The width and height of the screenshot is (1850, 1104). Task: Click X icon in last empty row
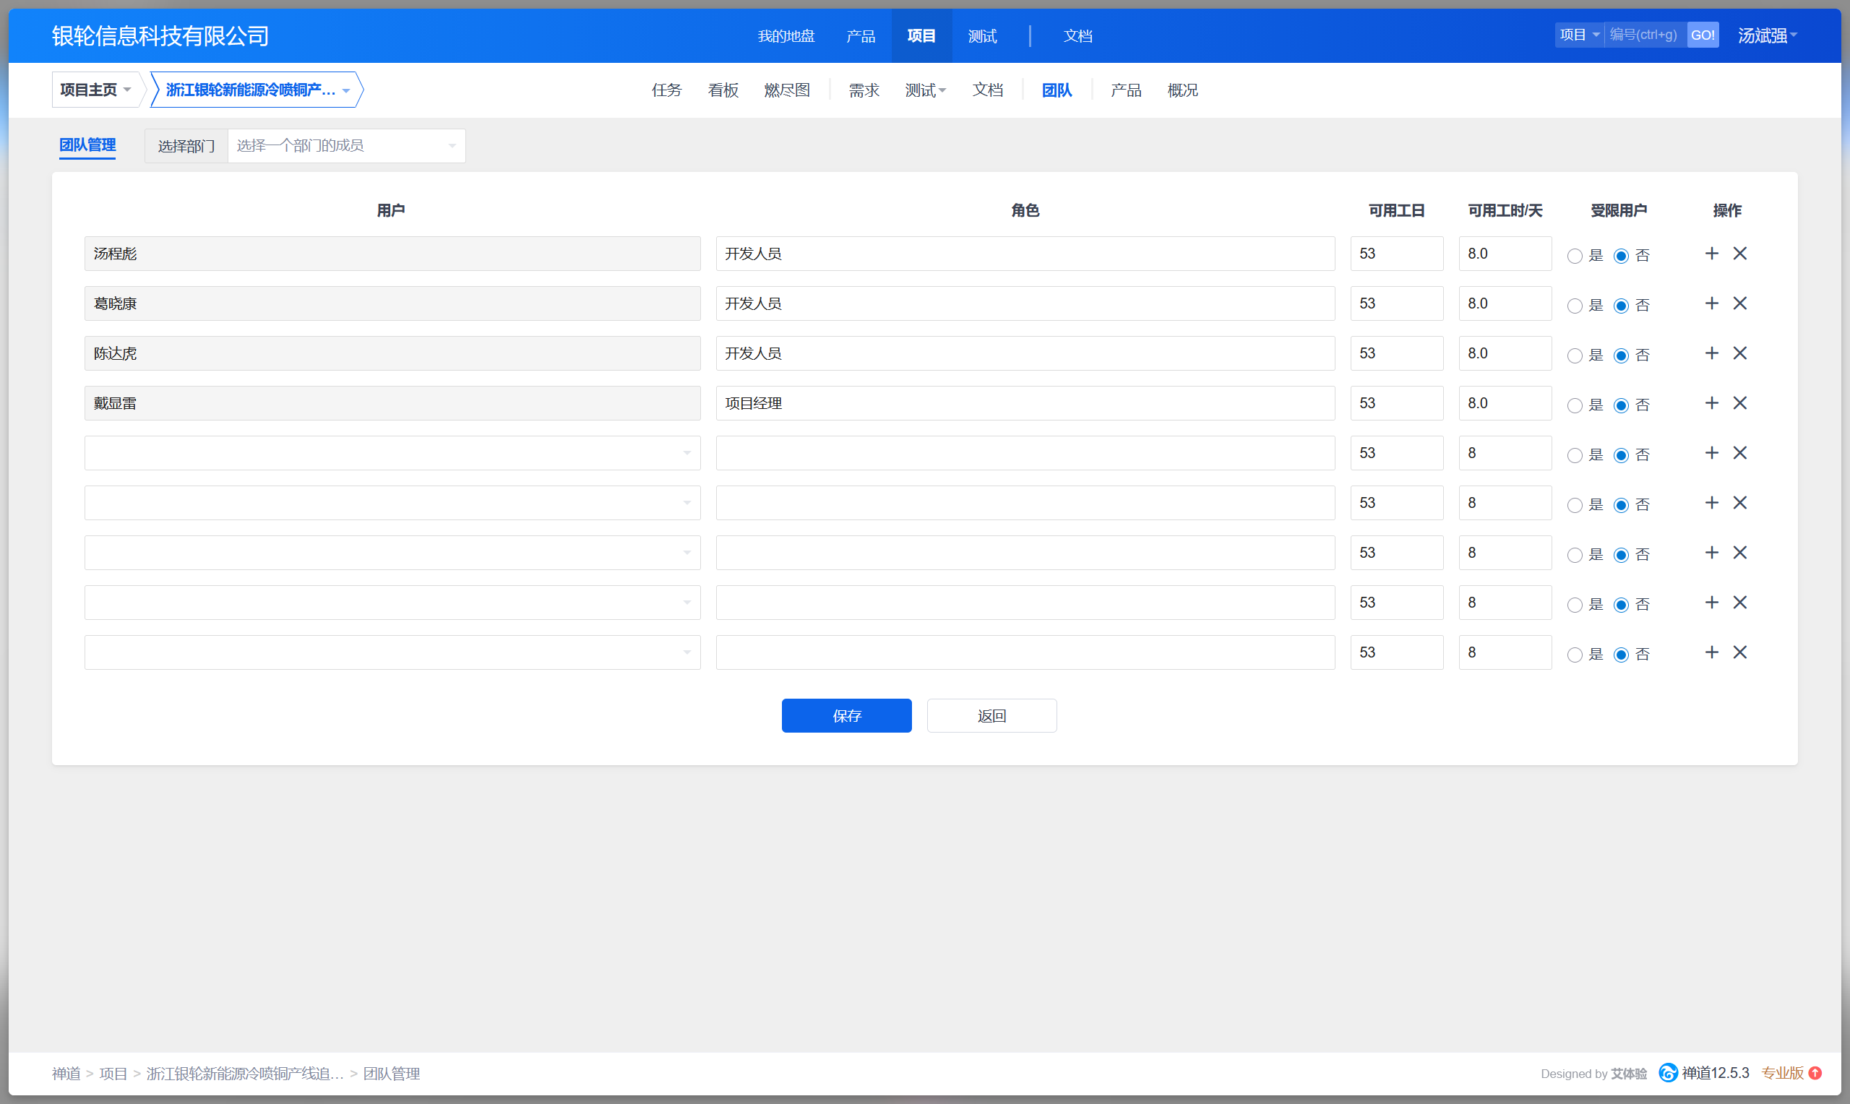1740,652
